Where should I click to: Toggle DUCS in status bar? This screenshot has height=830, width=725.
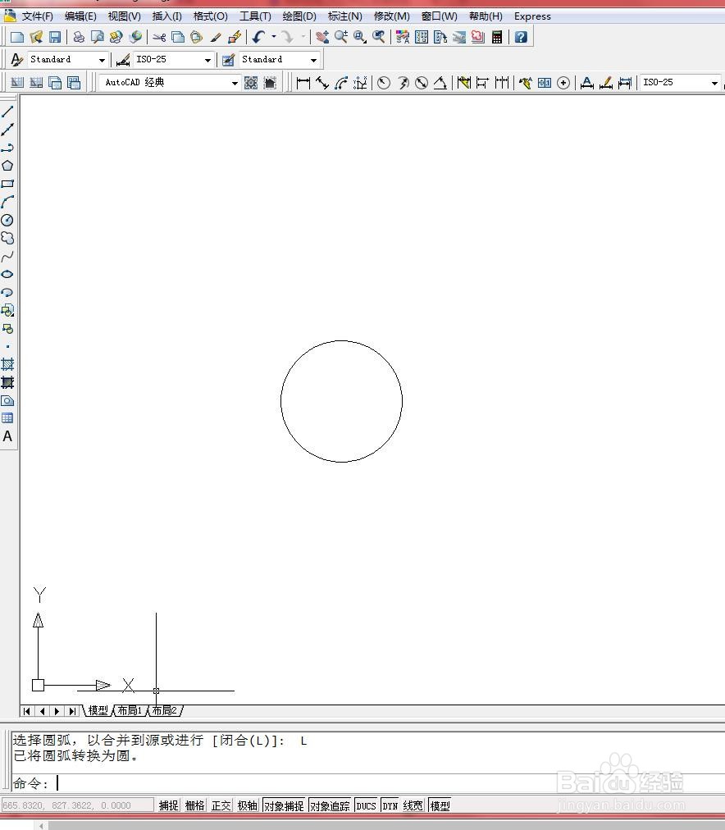click(x=367, y=805)
